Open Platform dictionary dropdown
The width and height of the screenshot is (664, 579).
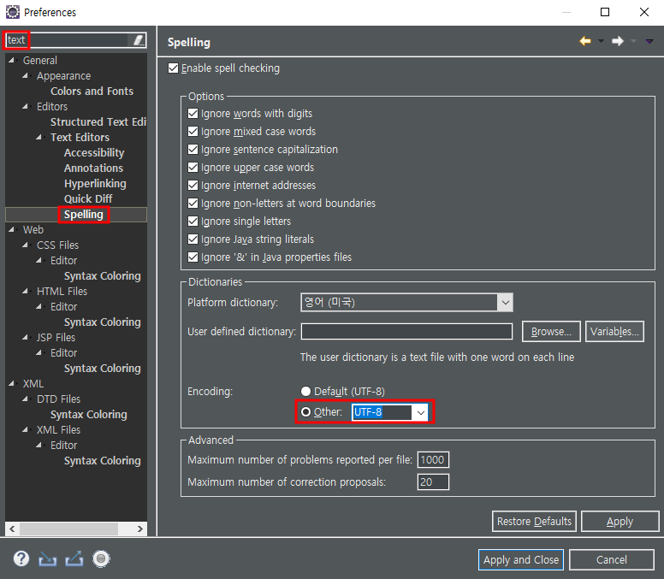point(505,302)
